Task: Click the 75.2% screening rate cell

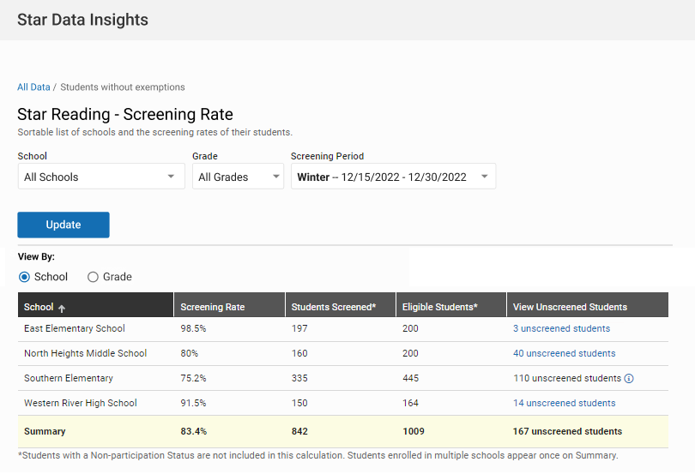Action: tap(193, 378)
